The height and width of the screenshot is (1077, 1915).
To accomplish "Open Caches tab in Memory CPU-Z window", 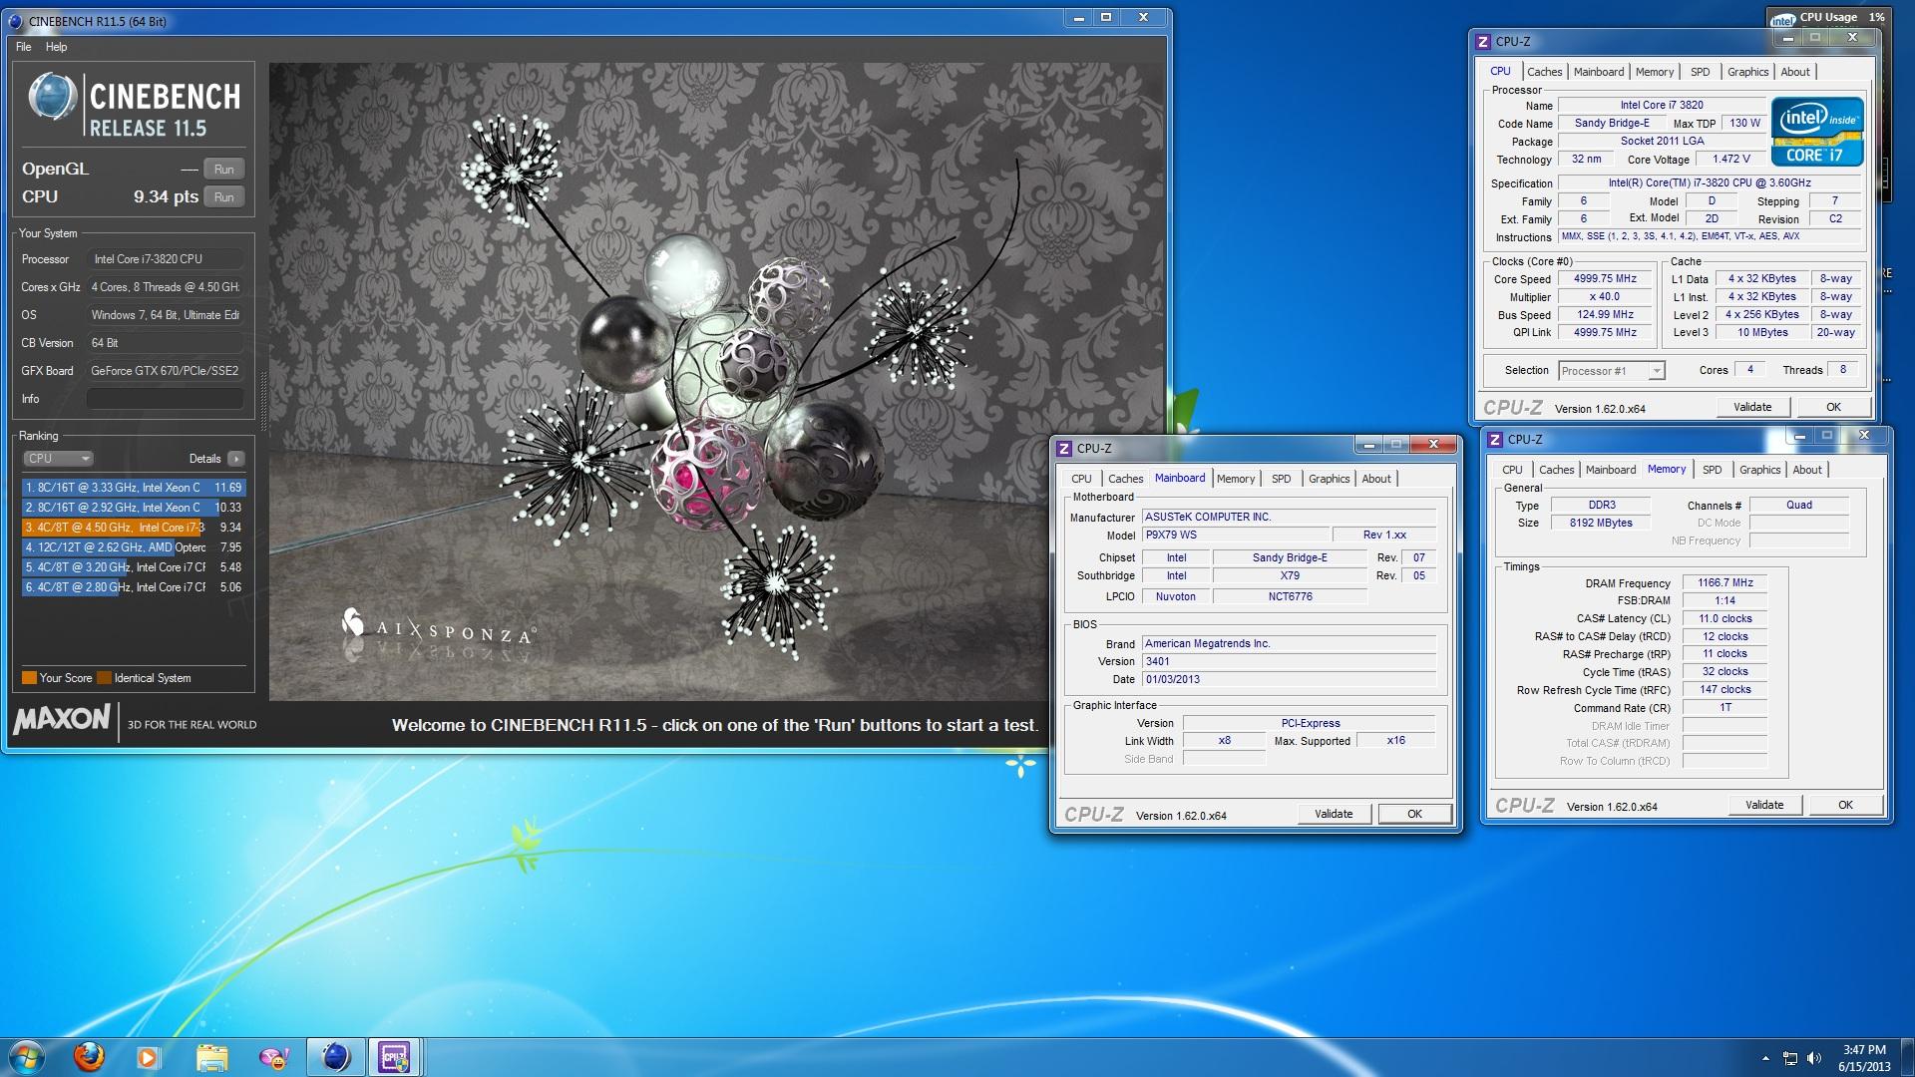I will 1556,470.
